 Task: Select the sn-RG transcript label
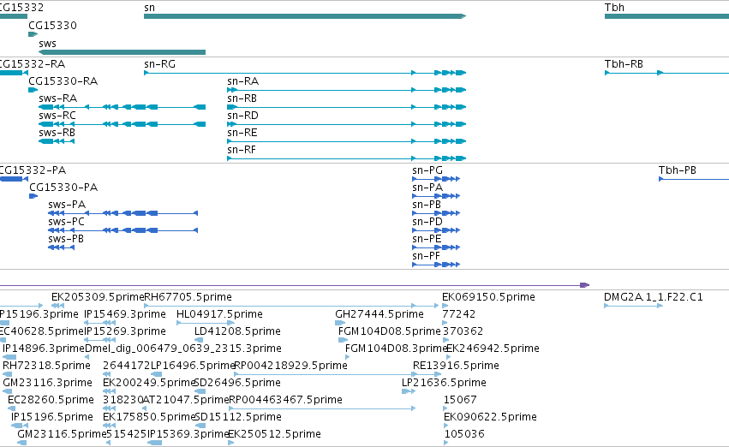159,64
